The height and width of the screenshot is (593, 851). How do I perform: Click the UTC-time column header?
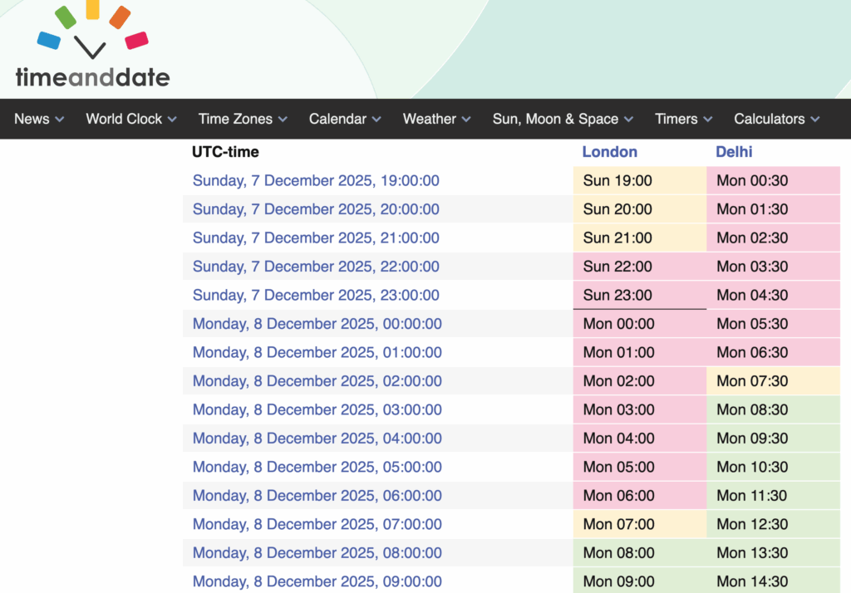[225, 152]
